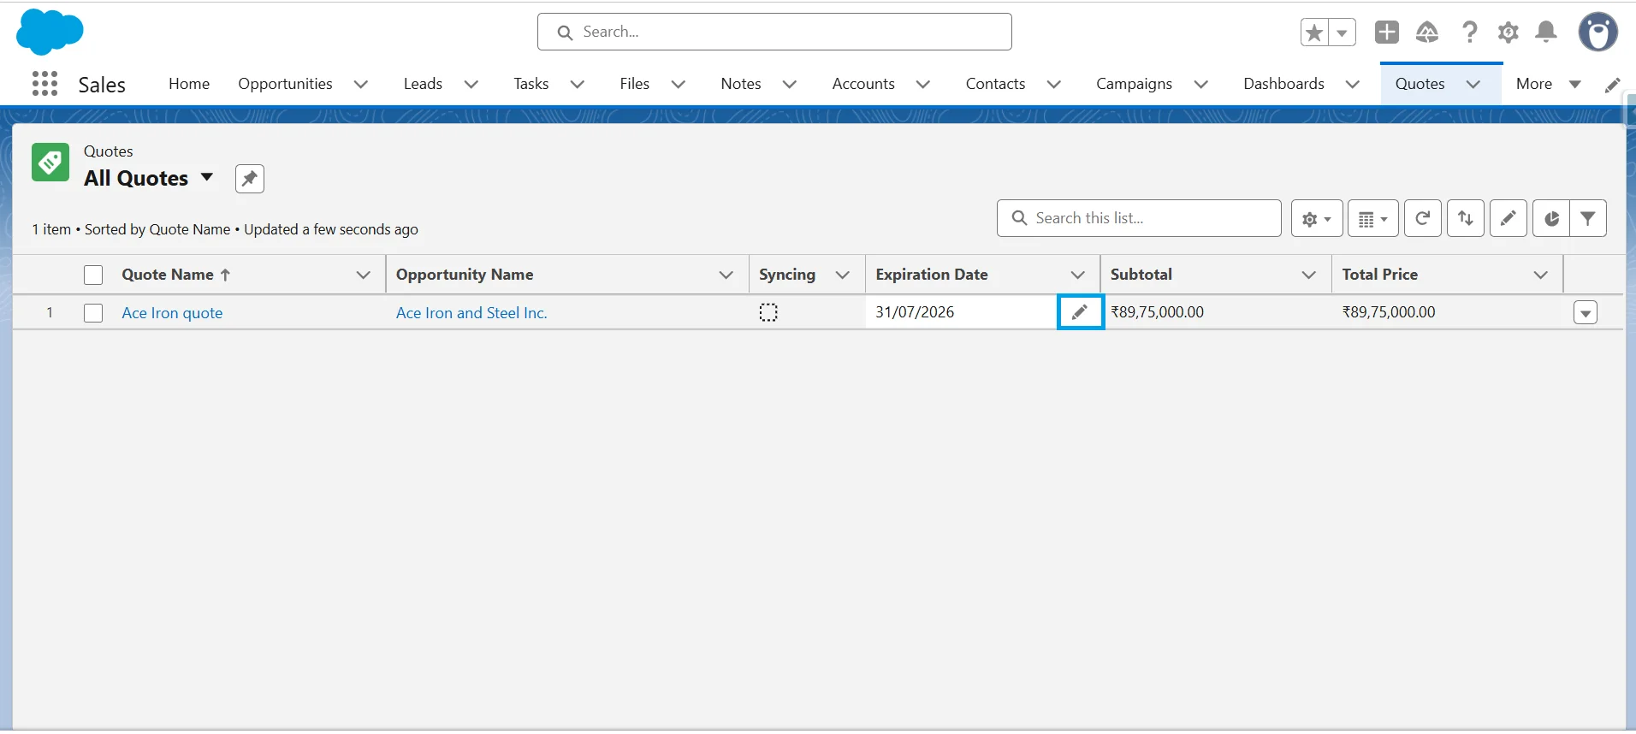
Task: Click the Search this list field
Action: (x=1139, y=218)
